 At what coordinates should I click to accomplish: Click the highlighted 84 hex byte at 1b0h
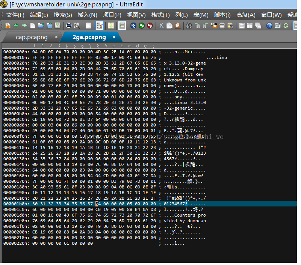[98, 204]
